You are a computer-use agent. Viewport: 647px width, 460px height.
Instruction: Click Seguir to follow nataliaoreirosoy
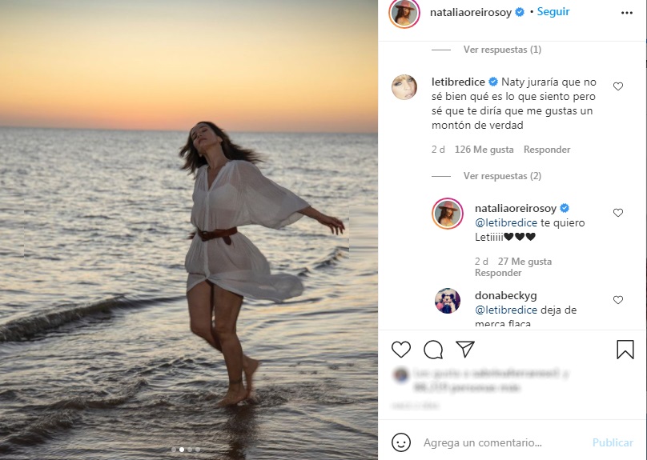(x=553, y=12)
